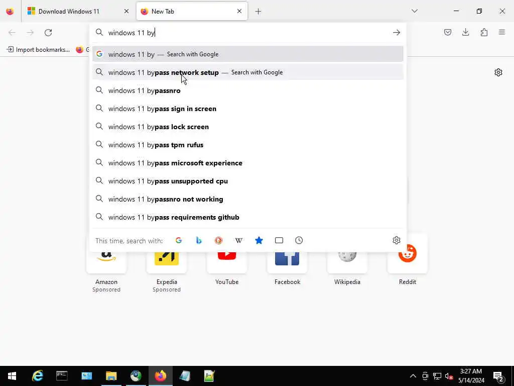Open Save to Pocket
Screen dimensions: 514x386
tap(447, 32)
